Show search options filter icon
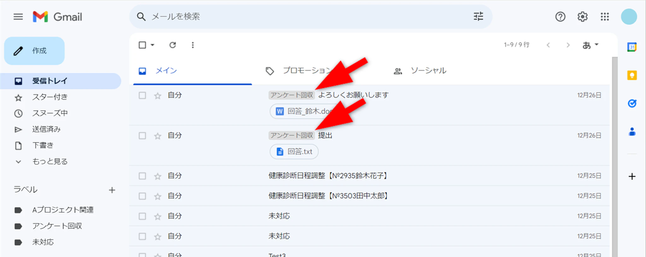 pos(478,16)
